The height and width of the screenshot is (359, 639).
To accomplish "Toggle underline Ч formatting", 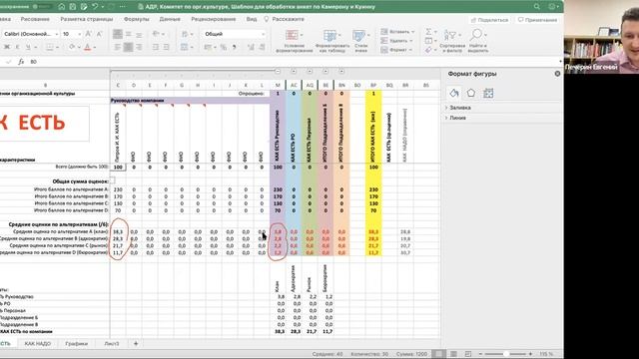I will click(x=28, y=47).
